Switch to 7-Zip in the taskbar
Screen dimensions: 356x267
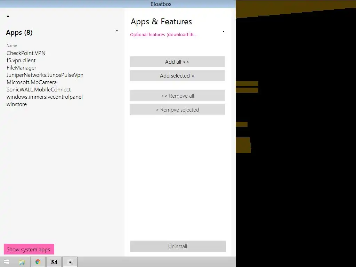(54, 262)
